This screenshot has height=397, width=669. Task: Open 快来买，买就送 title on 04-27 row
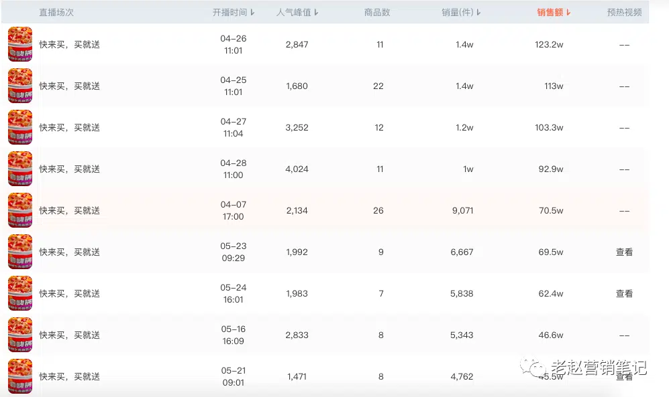(70, 128)
